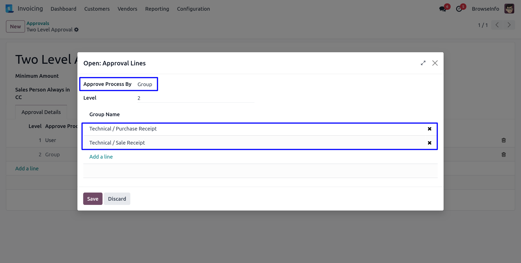Delete the level 2 Group approval line
The image size is (521, 263).
[x=504, y=154]
